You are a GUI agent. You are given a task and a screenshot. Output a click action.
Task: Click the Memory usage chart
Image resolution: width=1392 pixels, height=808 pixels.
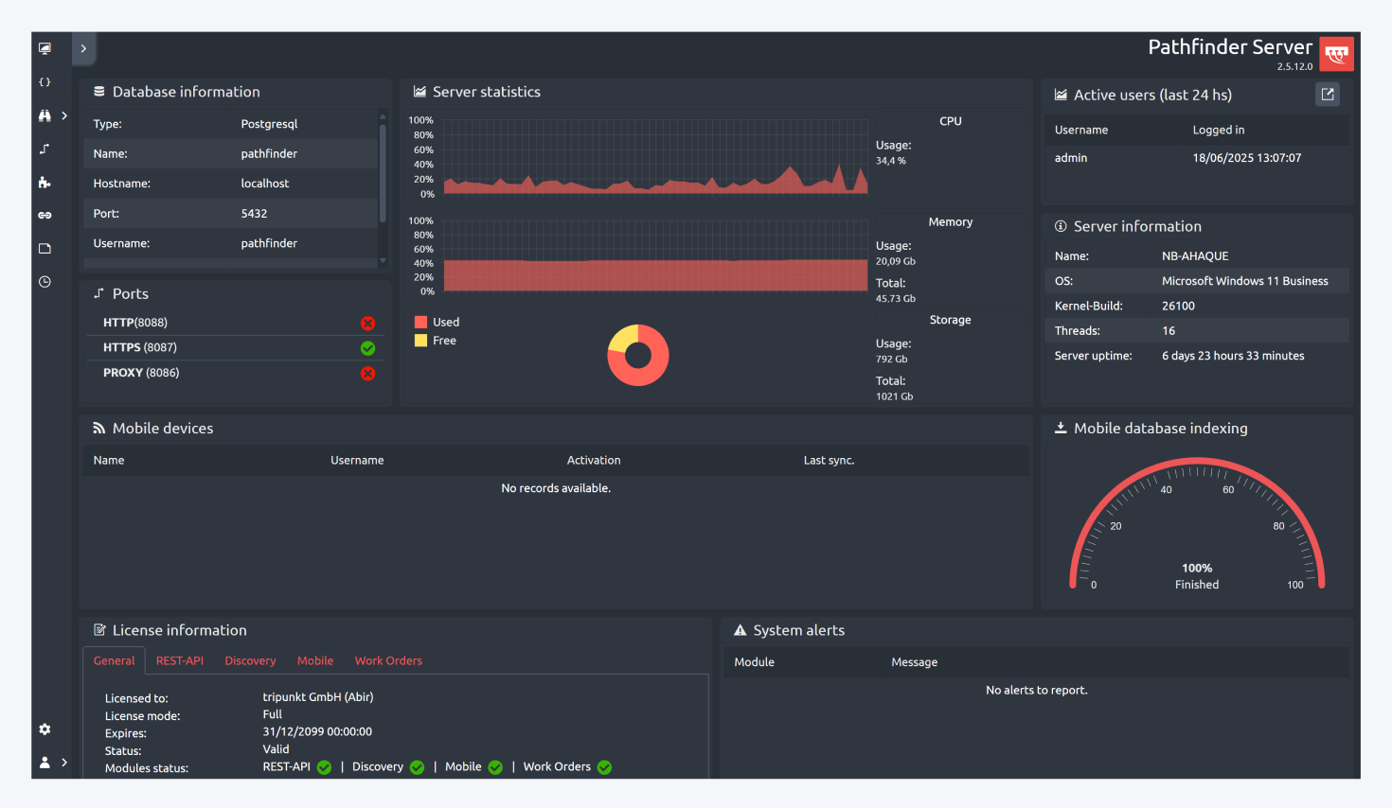click(655, 256)
